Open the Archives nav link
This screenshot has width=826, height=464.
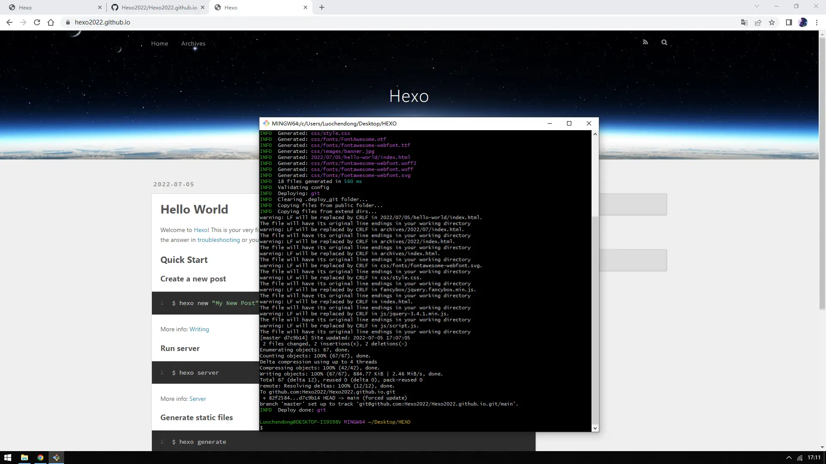tap(193, 43)
